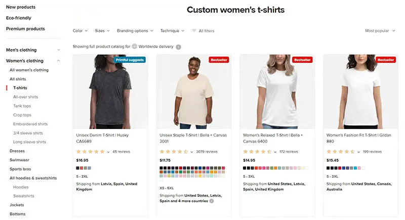Open the Branding options dropdown
This screenshot has width=405, height=220.
(135, 31)
